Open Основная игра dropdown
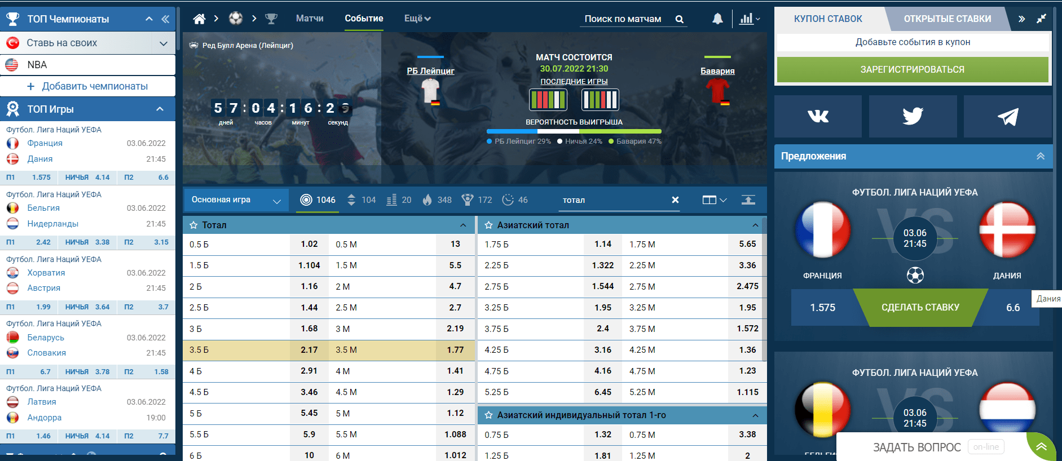The width and height of the screenshot is (1062, 461). click(236, 200)
